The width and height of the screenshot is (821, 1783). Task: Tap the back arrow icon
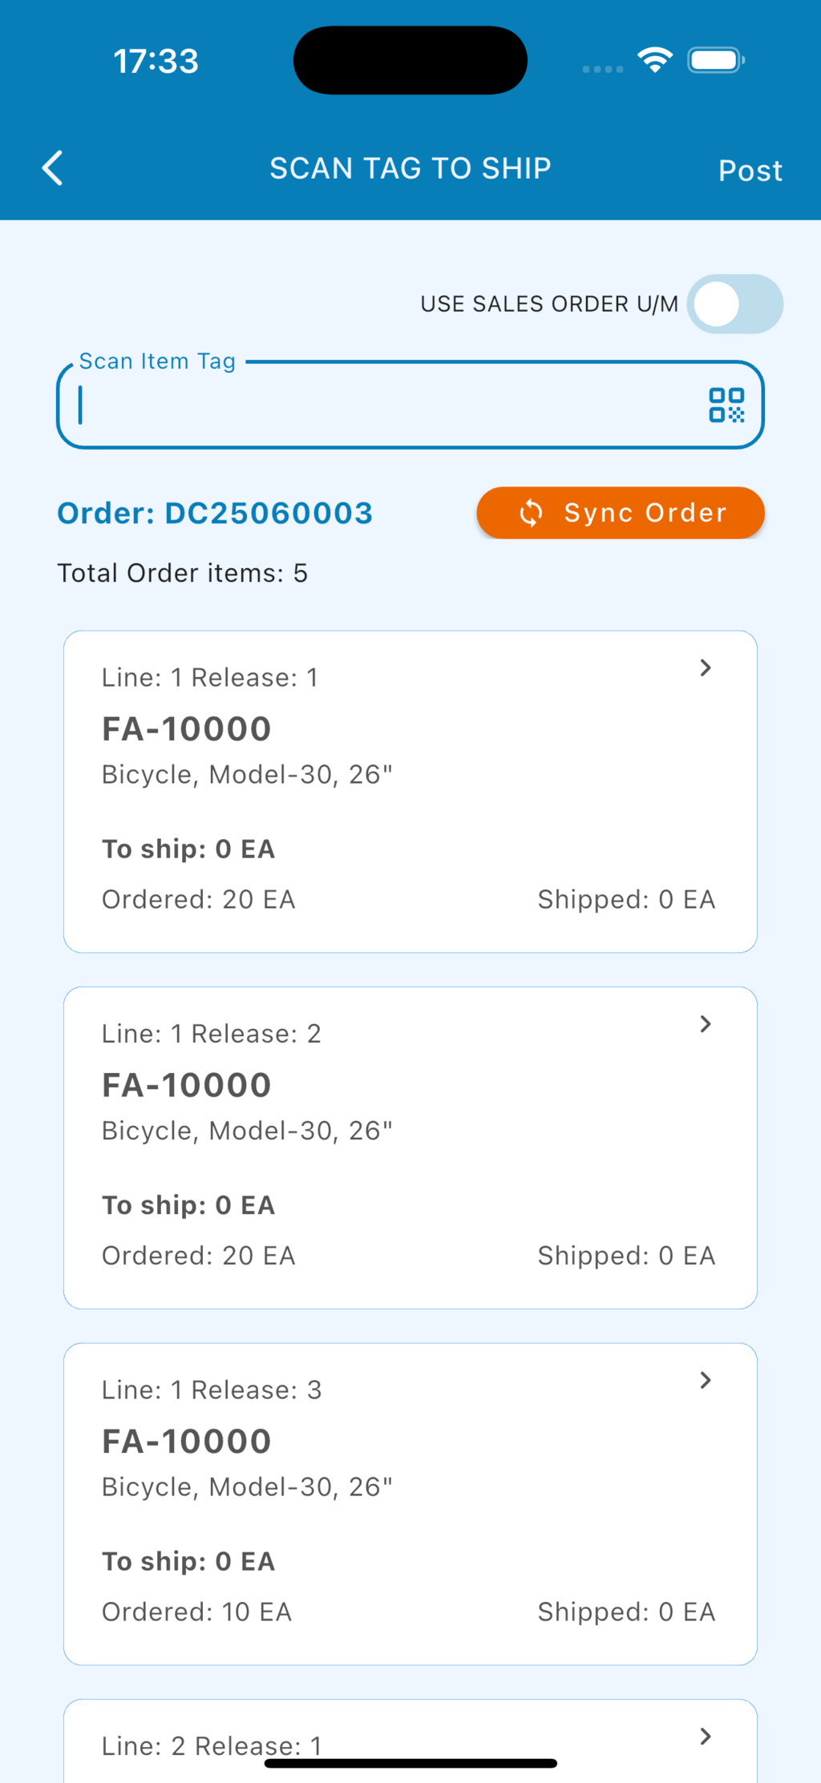(x=53, y=168)
